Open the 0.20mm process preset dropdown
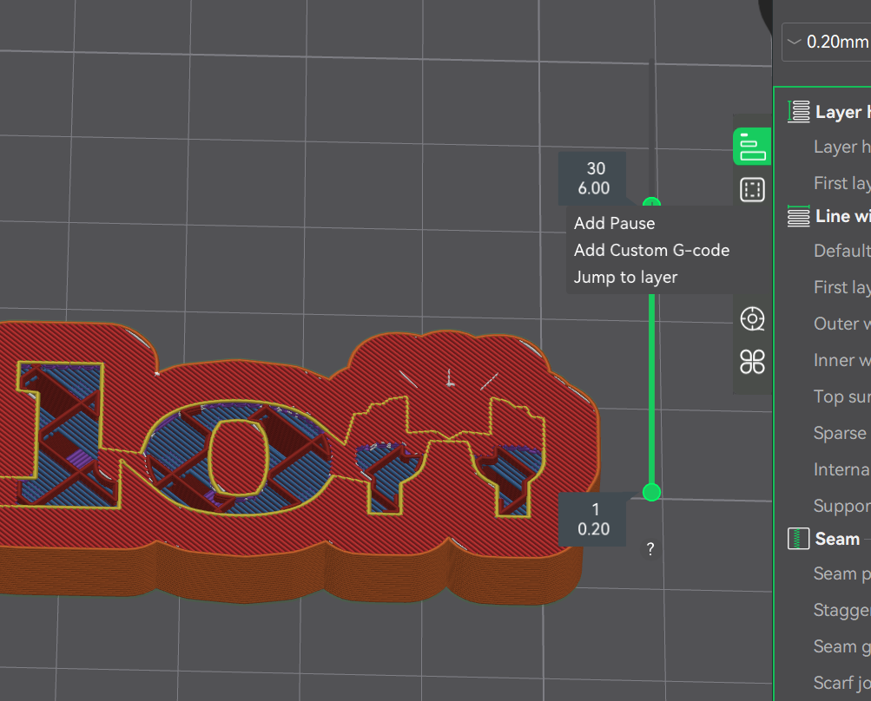 click(x=825, y=42)
